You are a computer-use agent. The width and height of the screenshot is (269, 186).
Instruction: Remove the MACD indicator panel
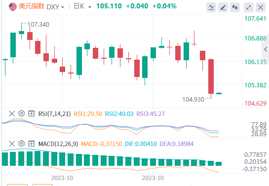coord(12,144)
